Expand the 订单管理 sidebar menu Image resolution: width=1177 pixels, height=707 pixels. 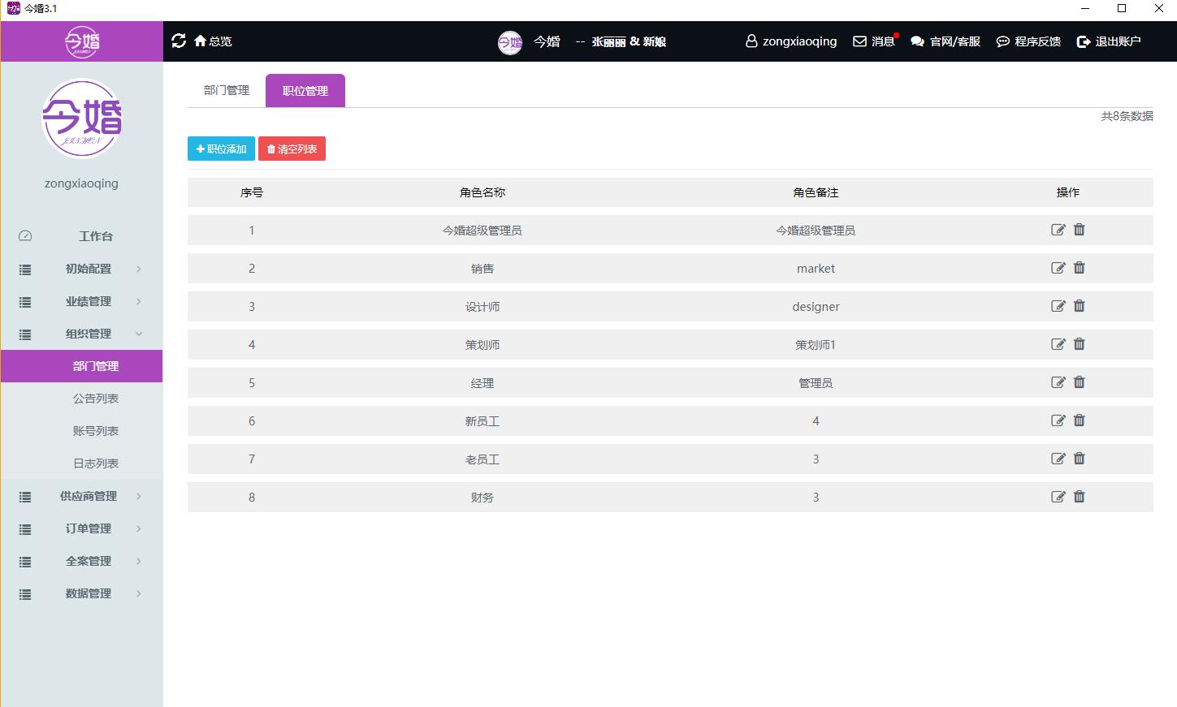pyautogui.click(x=82, y=528)
